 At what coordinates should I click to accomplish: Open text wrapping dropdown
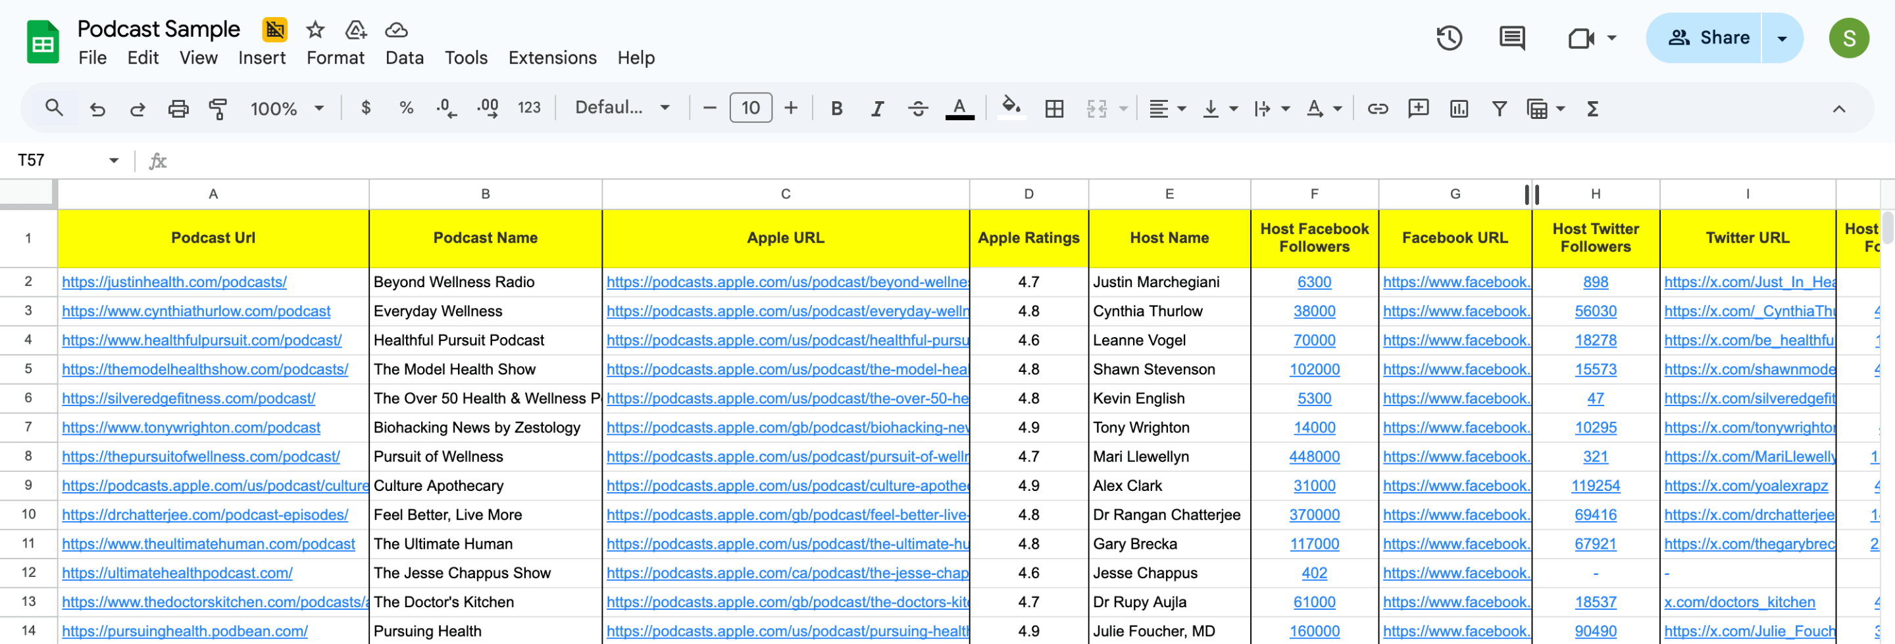(x=1271, y=108)
